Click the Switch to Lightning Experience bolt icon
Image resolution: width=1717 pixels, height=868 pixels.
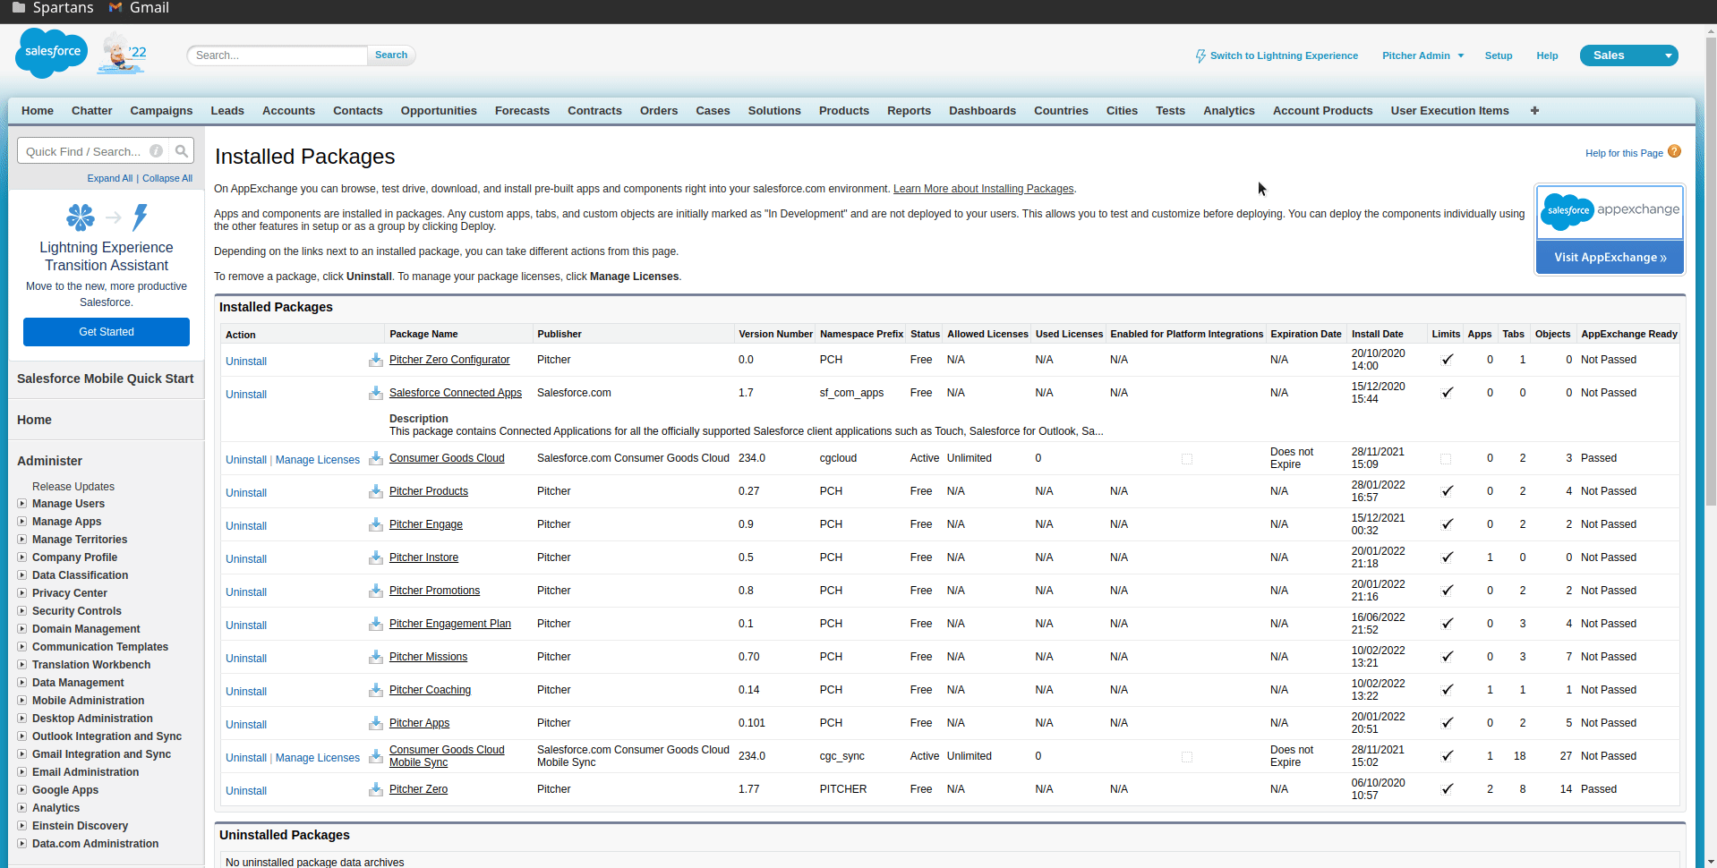coord(1200,56)
